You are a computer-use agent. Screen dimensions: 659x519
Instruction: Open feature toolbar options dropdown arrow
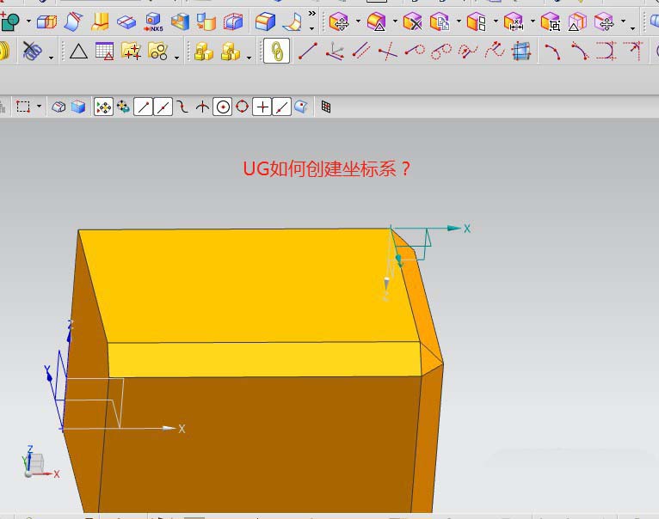pyautogui.click(x=311, y=28)
